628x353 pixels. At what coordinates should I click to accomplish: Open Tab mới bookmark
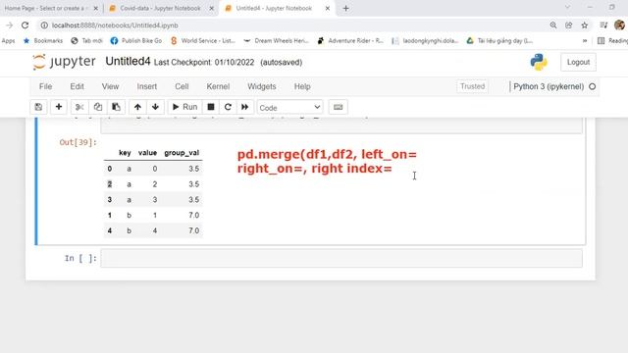(x=87, y=41)
